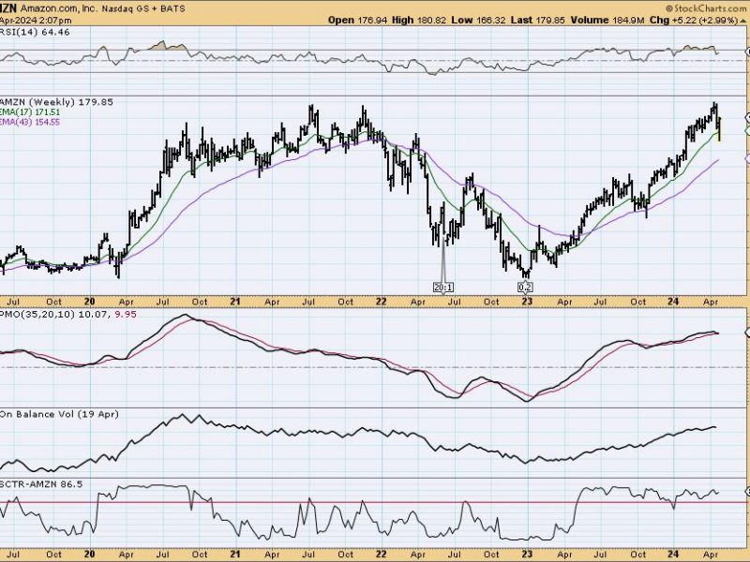Click year 22 on the price panel axis

(381, 302)
